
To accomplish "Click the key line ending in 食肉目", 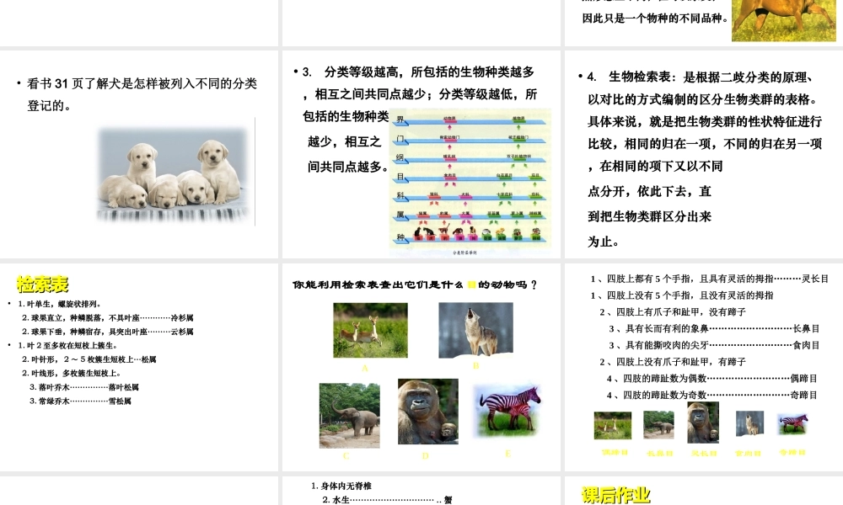I will click(714, 345).
